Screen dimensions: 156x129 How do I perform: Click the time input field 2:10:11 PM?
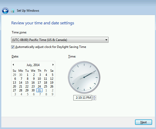(x=83, y=98)
